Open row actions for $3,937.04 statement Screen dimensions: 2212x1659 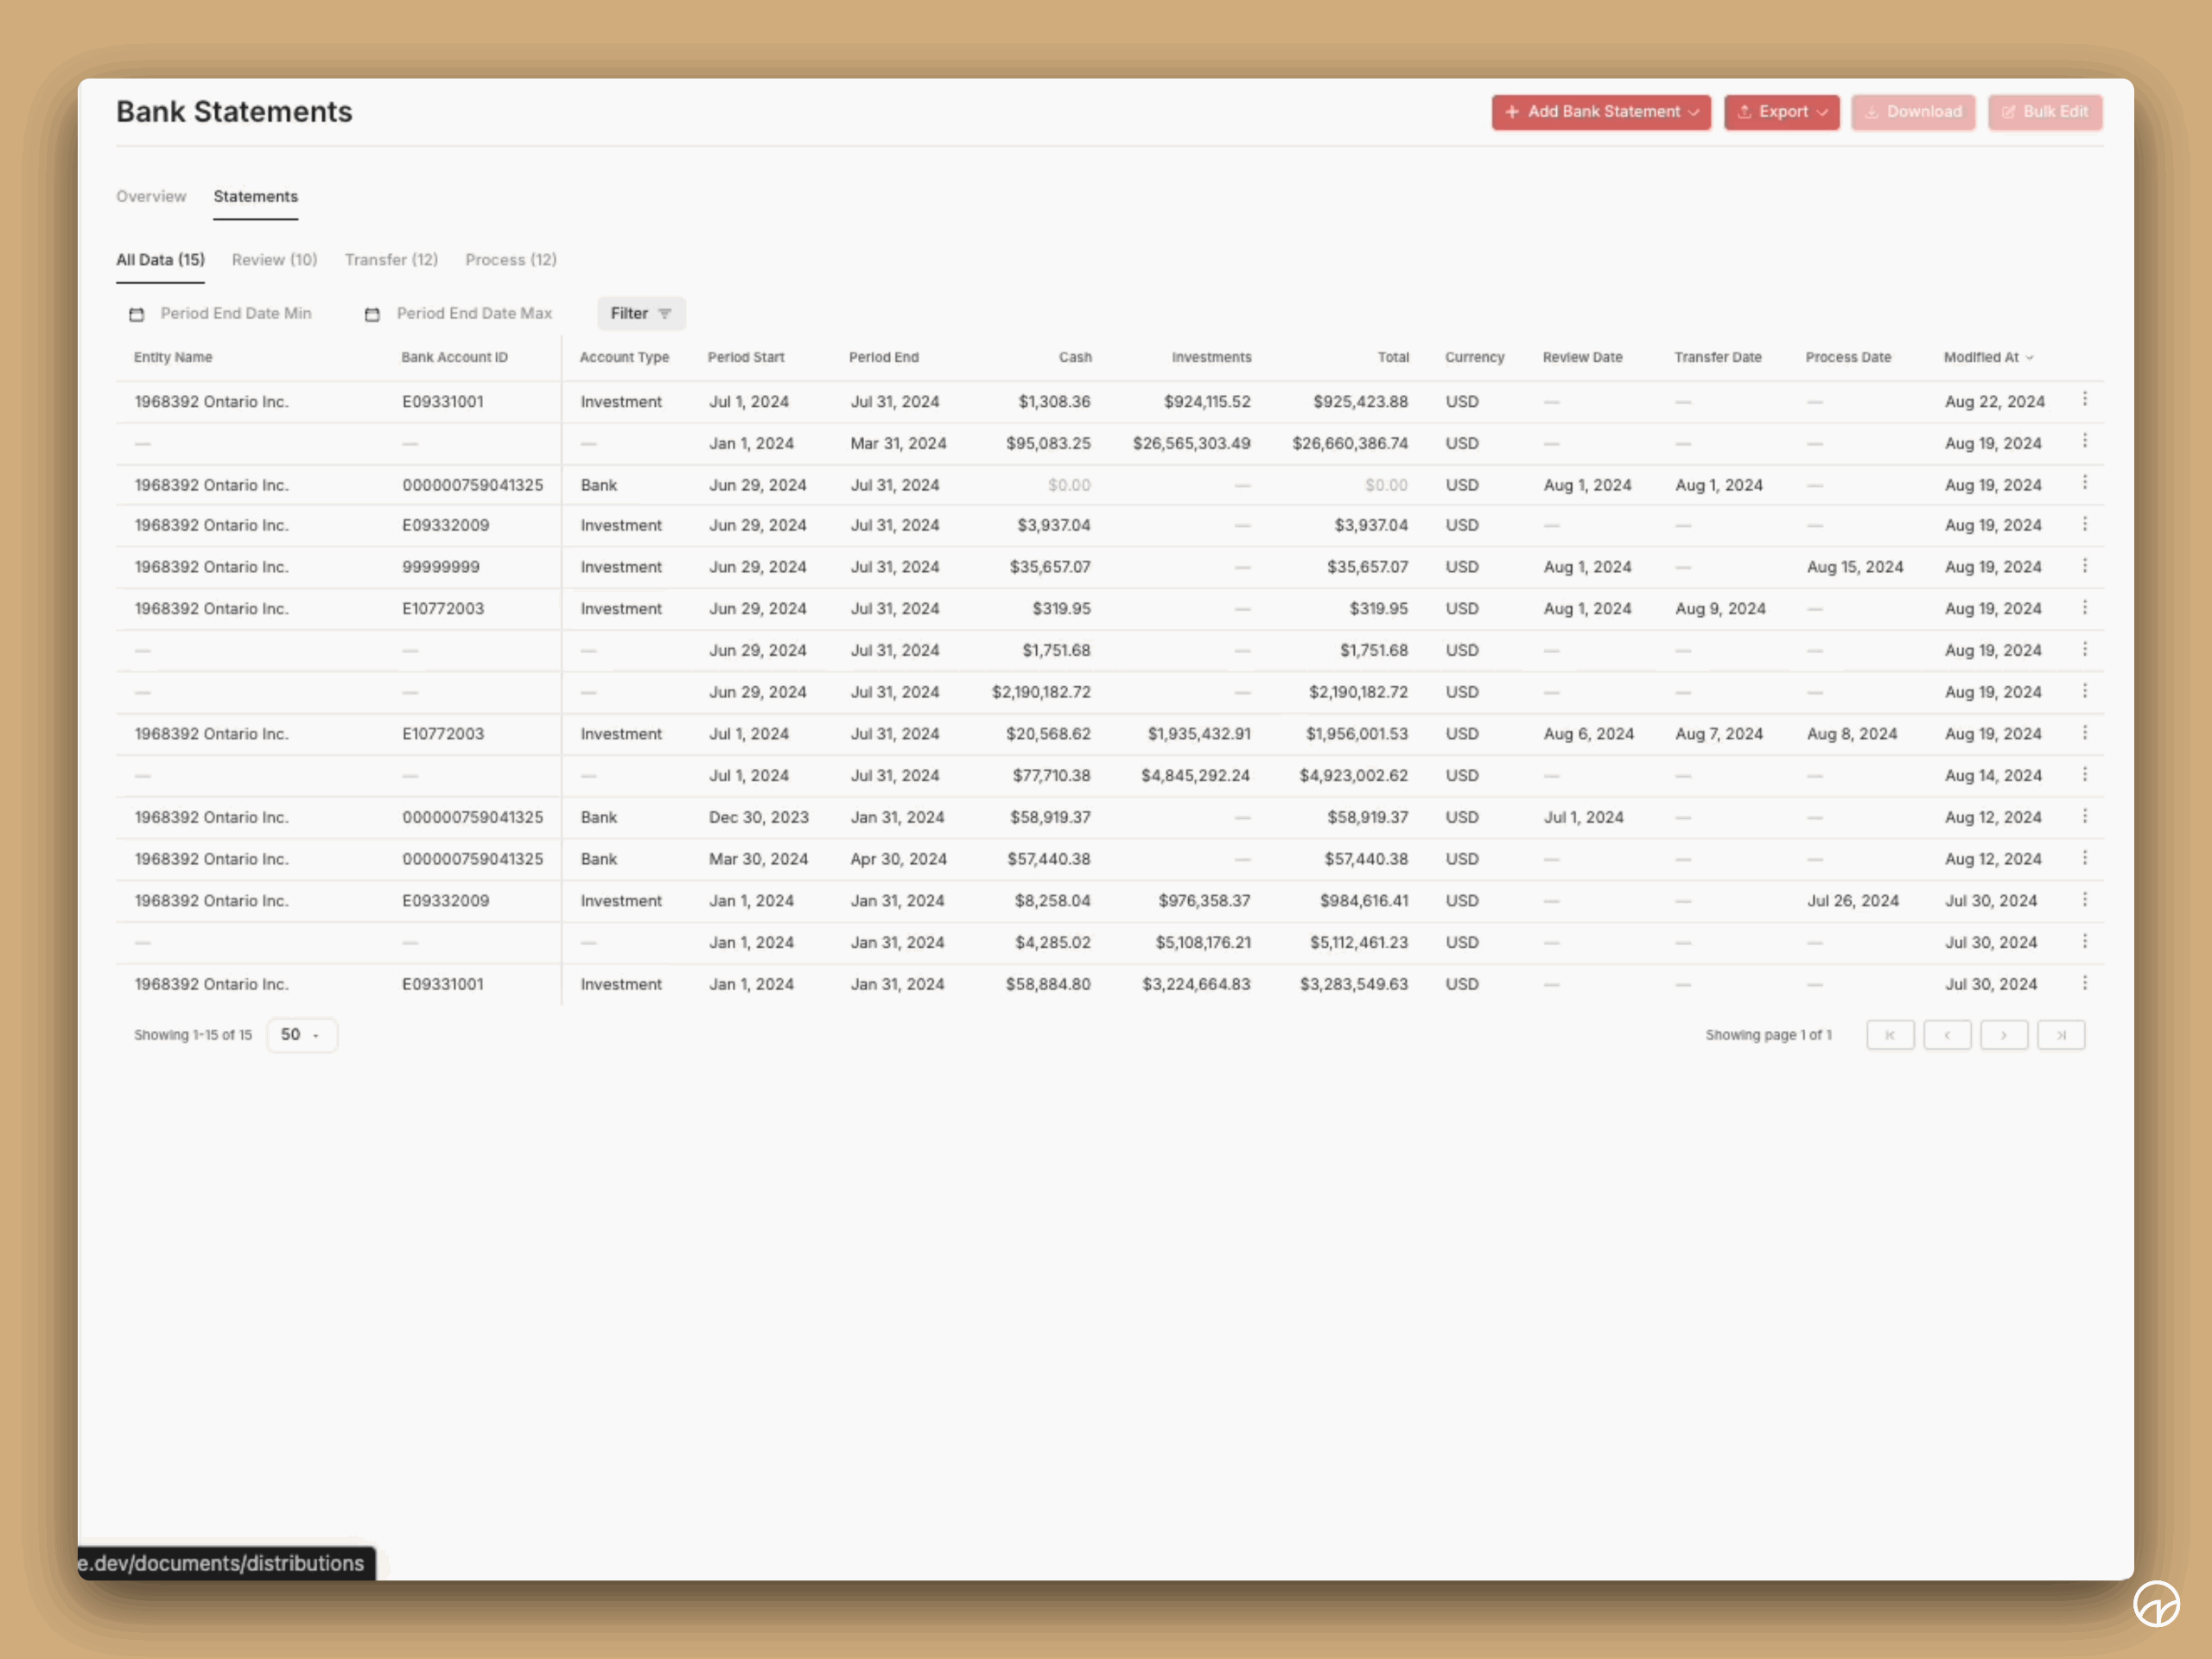tap(2085, 525)
